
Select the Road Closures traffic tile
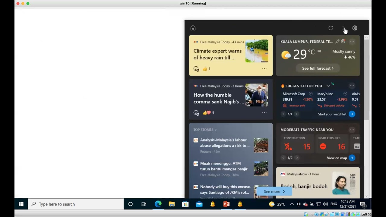332,144
